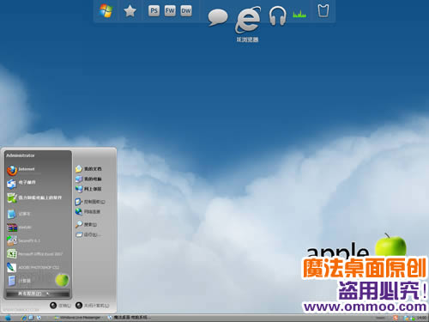Open My Documents (我的文档) in Start menu
Screen dimensions: 429x322
(x=88, y=169)
